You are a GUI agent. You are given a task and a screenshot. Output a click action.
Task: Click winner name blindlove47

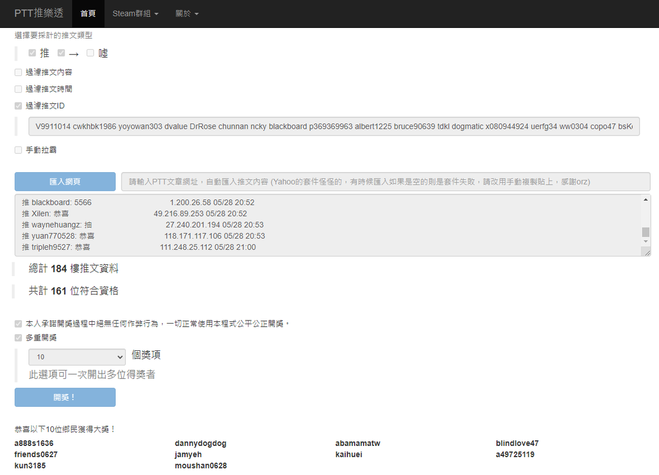click(x=517, y=444)
